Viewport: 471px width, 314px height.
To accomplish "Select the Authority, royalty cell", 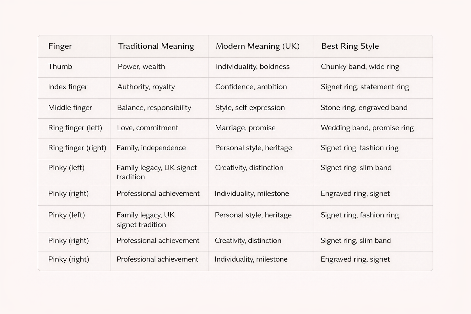I will (146, 87).
